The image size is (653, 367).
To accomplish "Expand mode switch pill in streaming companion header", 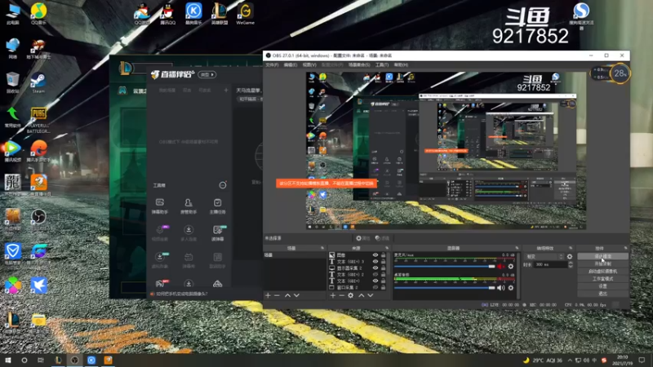I will tap(207, 74).
